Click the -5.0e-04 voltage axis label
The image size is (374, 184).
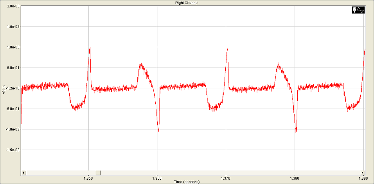click(13, 109)
